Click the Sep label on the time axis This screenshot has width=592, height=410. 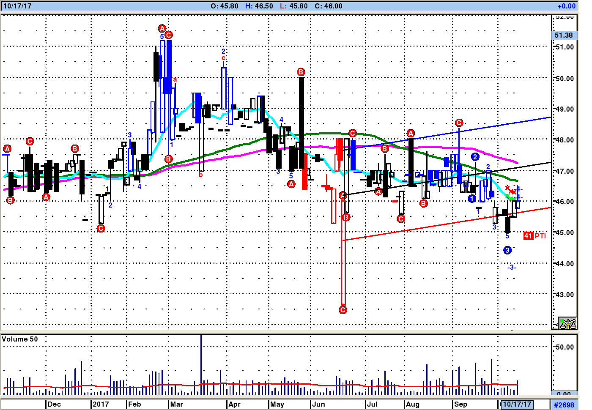pyautogui.click(x=460, y=404)
